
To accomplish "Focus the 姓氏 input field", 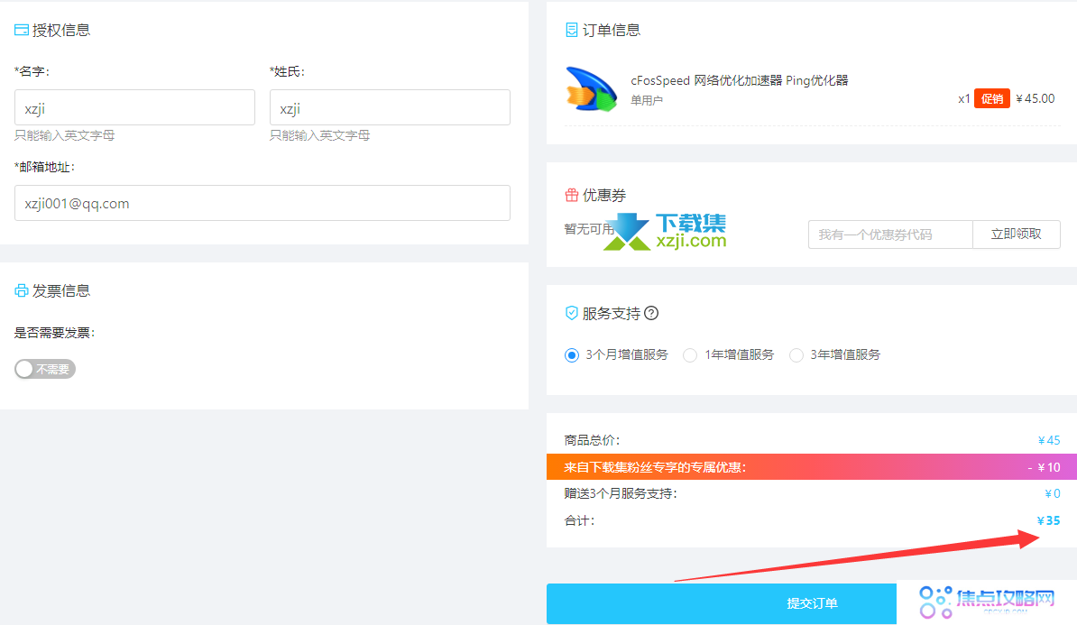I will pyautogui.click(x=391, y=108).
